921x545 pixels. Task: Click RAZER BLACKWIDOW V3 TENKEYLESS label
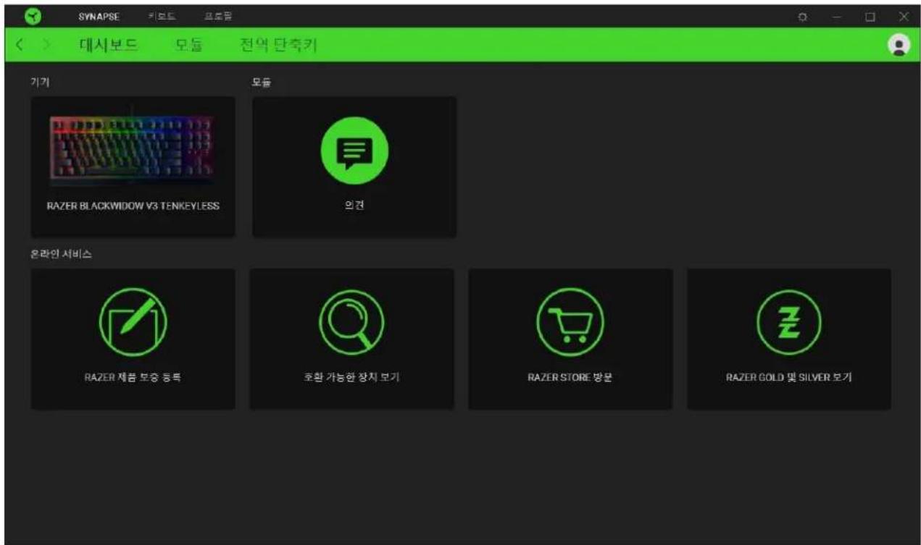[133, 206]
